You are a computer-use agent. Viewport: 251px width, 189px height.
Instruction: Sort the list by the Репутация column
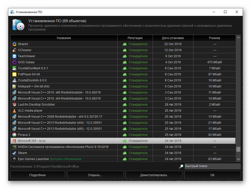click(135, 38)
